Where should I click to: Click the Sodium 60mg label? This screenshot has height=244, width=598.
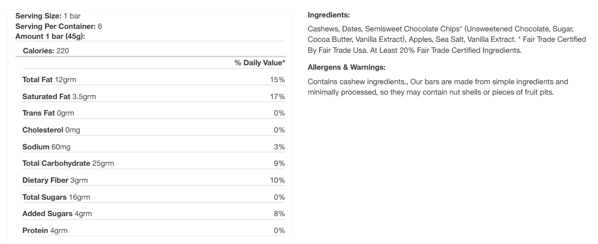tap(46, 147)
